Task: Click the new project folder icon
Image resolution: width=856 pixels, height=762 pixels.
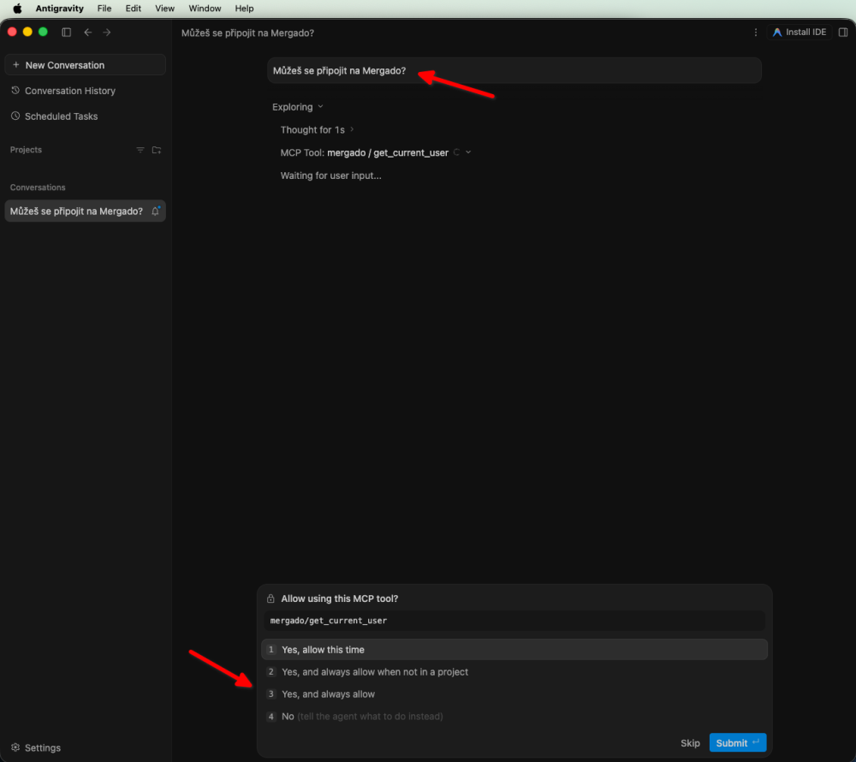Action: point(157,150)
